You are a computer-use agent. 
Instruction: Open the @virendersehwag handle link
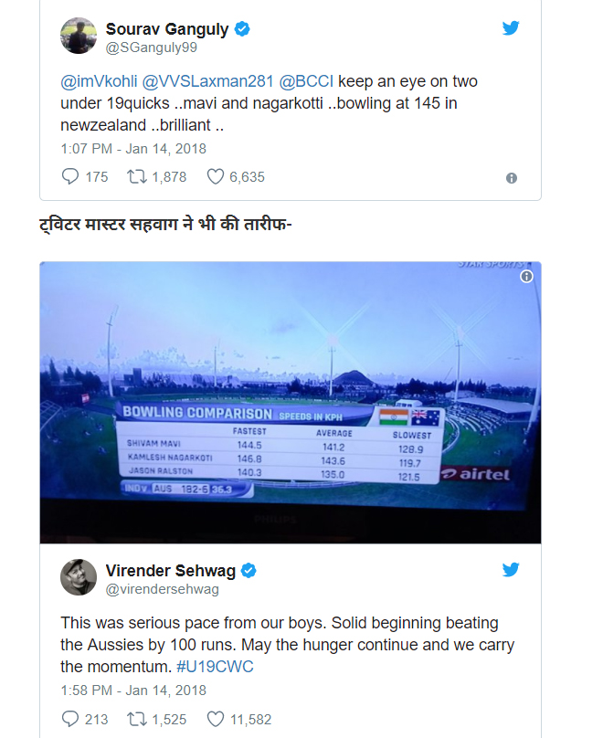[163, 589]
